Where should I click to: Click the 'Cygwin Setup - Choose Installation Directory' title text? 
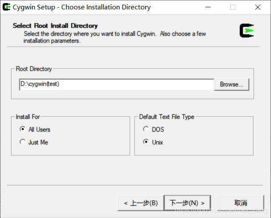82,7
